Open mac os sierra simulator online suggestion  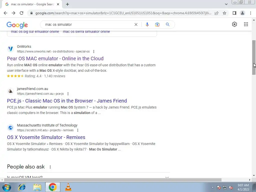[x=86, y=32]
